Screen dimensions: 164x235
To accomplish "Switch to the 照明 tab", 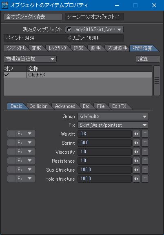I will click(x=96, y=48).
